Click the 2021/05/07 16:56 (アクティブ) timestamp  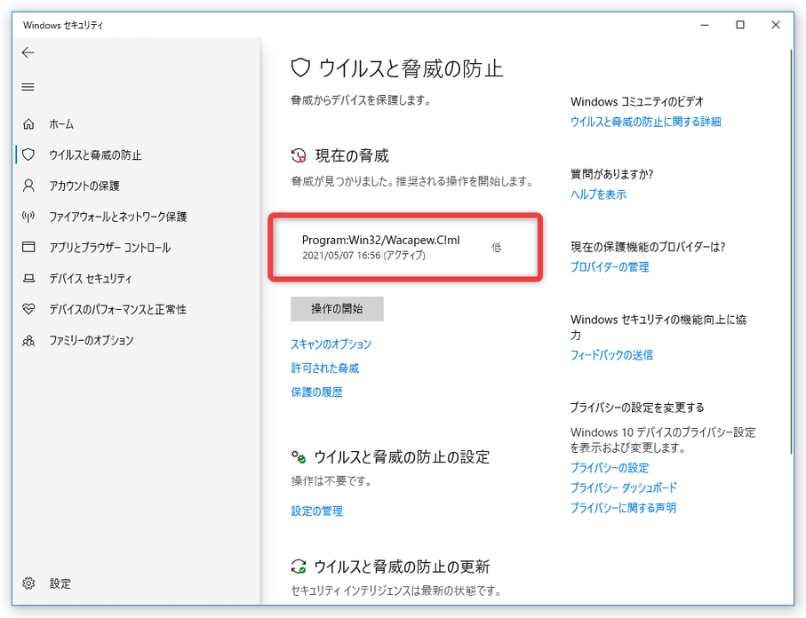[x=363, y=256]
